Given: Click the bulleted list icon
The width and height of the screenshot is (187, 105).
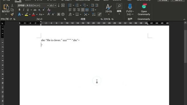Looking at the screenshot, I should [x=70, y=5].
